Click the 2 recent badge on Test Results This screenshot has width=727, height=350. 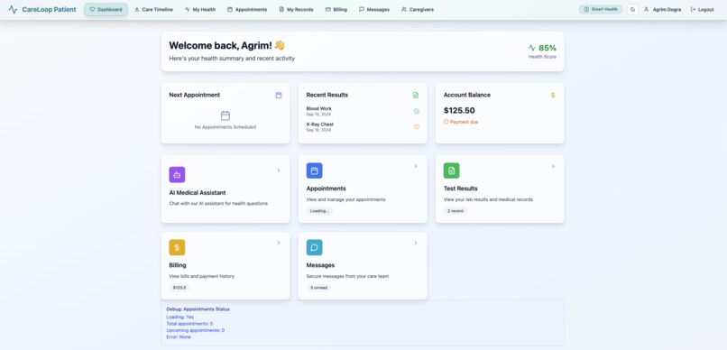[x=456, y=211]
